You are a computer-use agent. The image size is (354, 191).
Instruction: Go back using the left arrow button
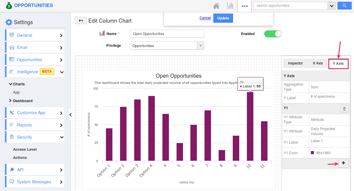pyautogui.click(x=81, y=20)
